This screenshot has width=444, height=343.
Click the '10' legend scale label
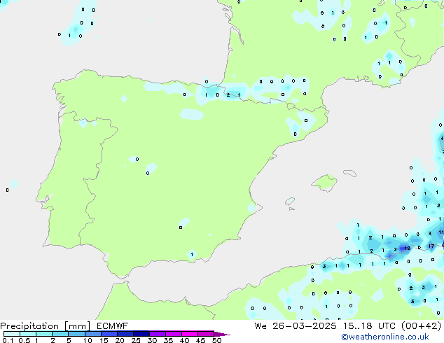88,340
